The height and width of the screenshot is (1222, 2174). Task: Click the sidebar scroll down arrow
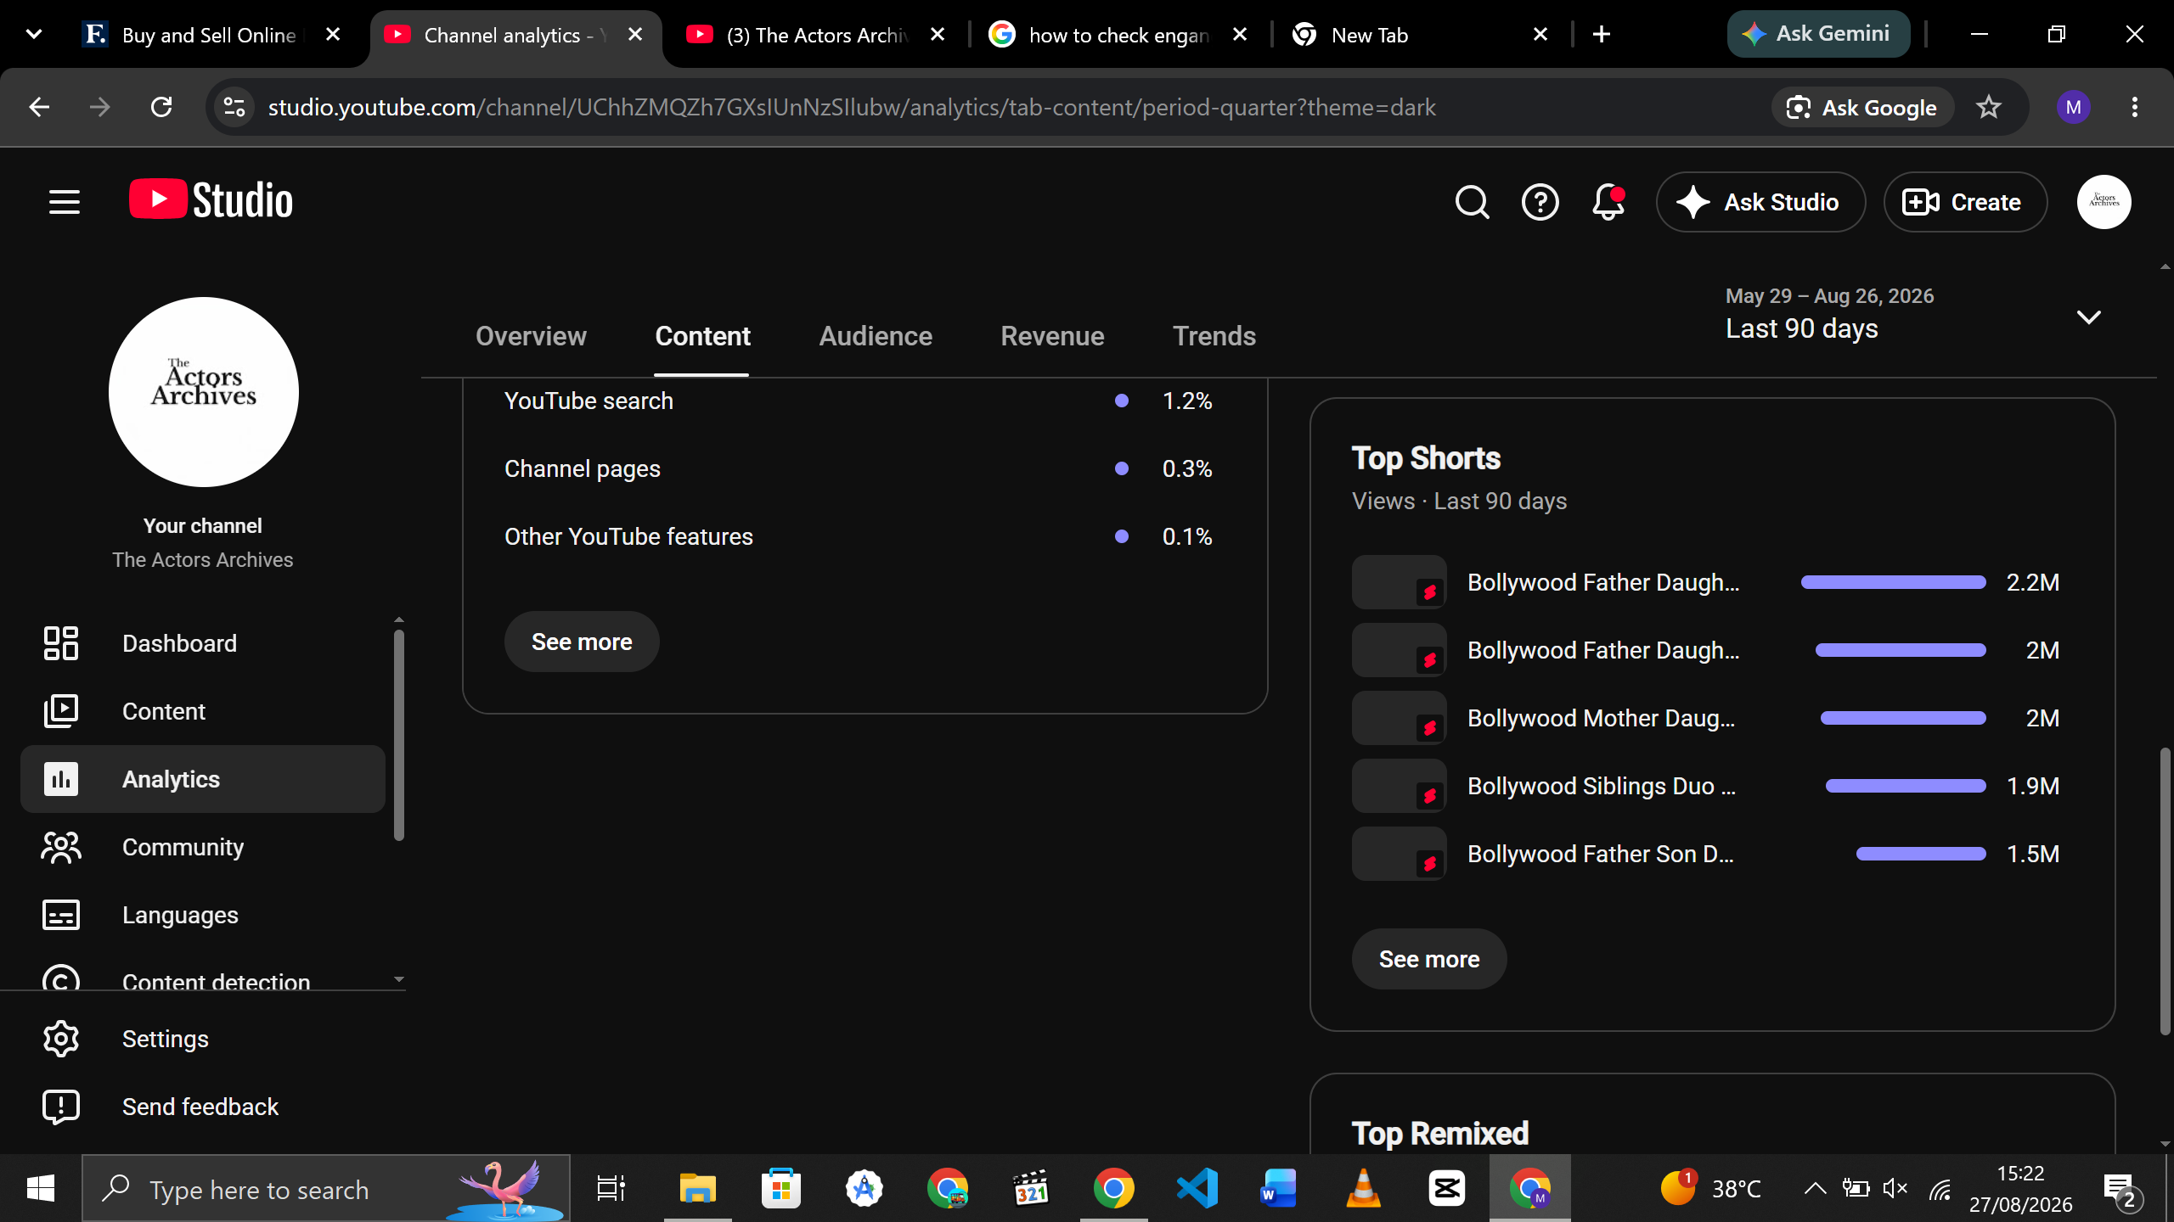click(x=398, y=979)
